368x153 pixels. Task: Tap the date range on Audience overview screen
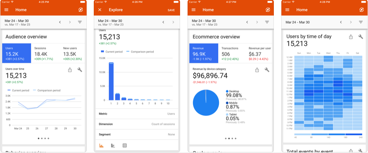[x=17, y=22]
